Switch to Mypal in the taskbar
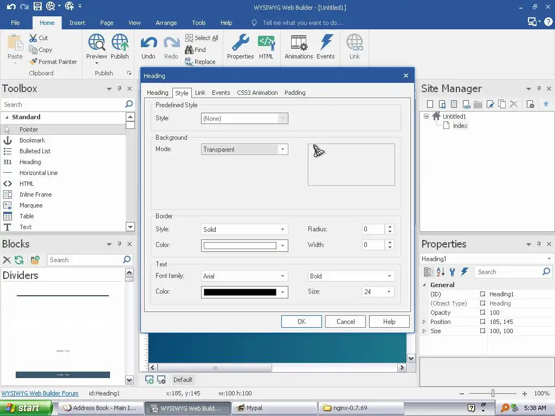 [x=274, y=408]
